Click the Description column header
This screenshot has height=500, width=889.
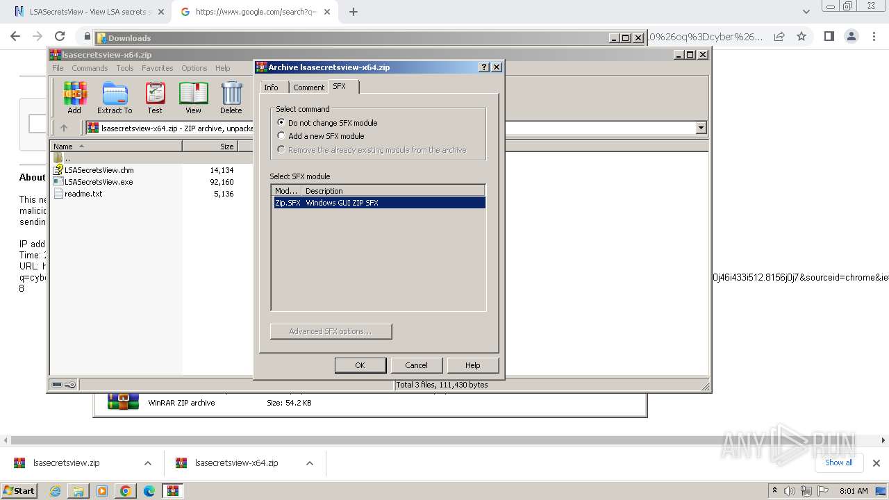pos(393,191)
